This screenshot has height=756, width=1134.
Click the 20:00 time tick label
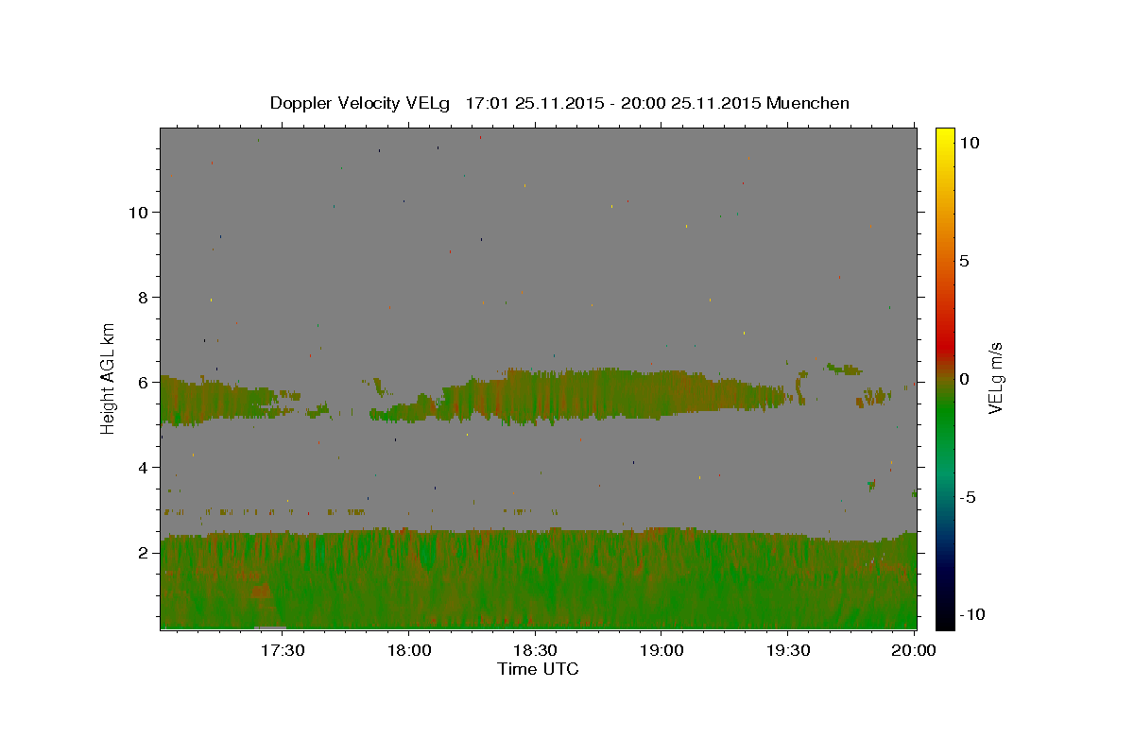(x=914, y=650)
